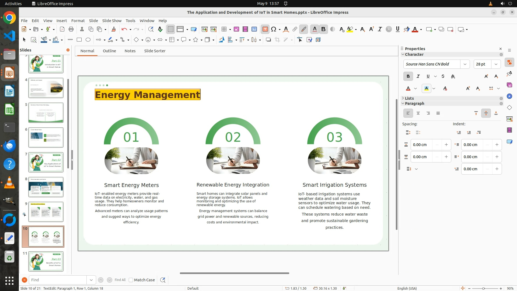Select the Ellipse drawing tool
Image resolution: width=517 pixels, height=291 pixels.
pyautogui.click(x=88, y=40)
